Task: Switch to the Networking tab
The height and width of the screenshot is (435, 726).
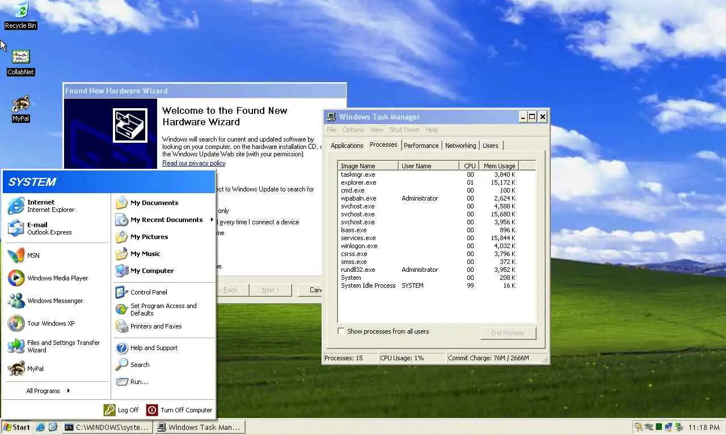Action: click(461, 146)
